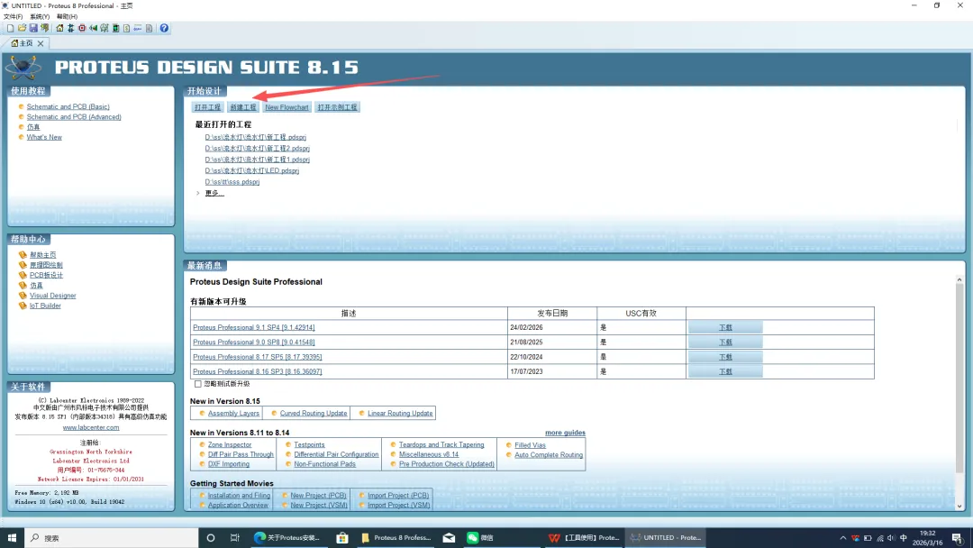Image resolution: width=973 pixels, height=548 pixels.
Task: Open recent project 新工程.pdsprj
Action: (255, 137)
